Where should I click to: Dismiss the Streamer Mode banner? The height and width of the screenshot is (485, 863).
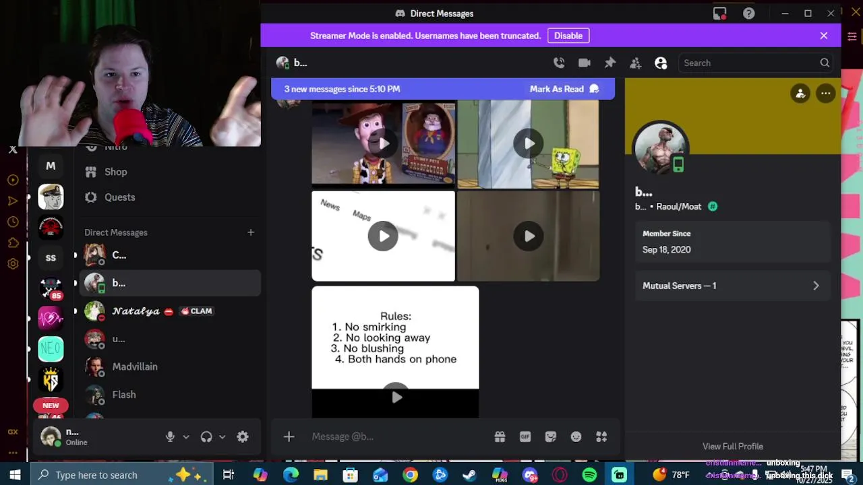click(824, 36)
